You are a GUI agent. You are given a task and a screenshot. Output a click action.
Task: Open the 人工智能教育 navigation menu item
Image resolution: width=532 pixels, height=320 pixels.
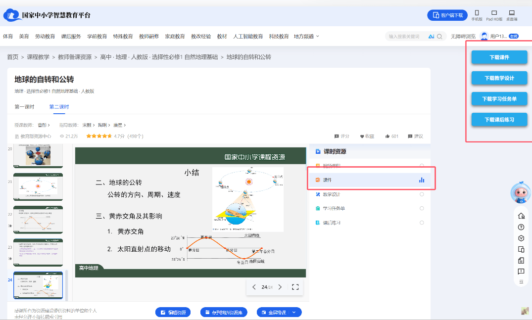(x=247, y=36)
